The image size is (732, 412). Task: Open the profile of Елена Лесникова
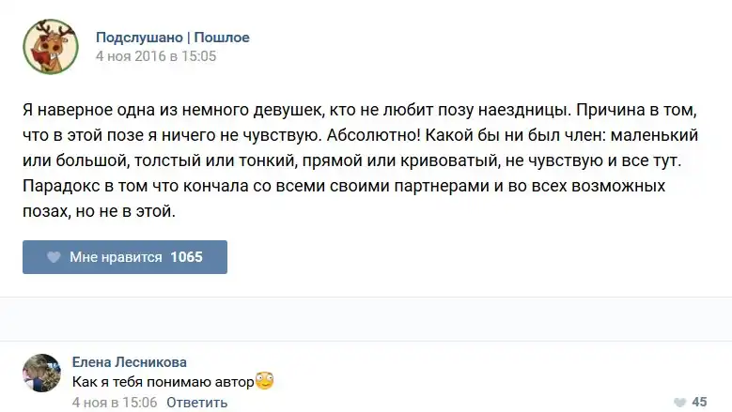(129, 362)
